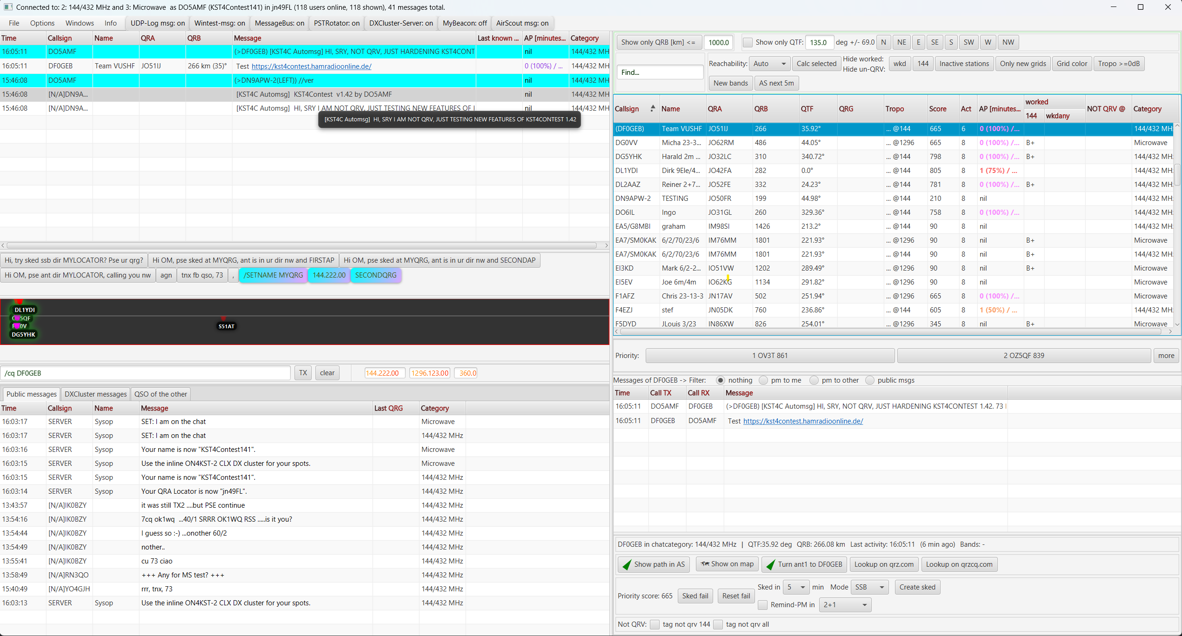Image resolution: width=1182 pixels, height=636 pixels.
Task: Click the airplane icon on Show on map
Action: tap(705, 564)
